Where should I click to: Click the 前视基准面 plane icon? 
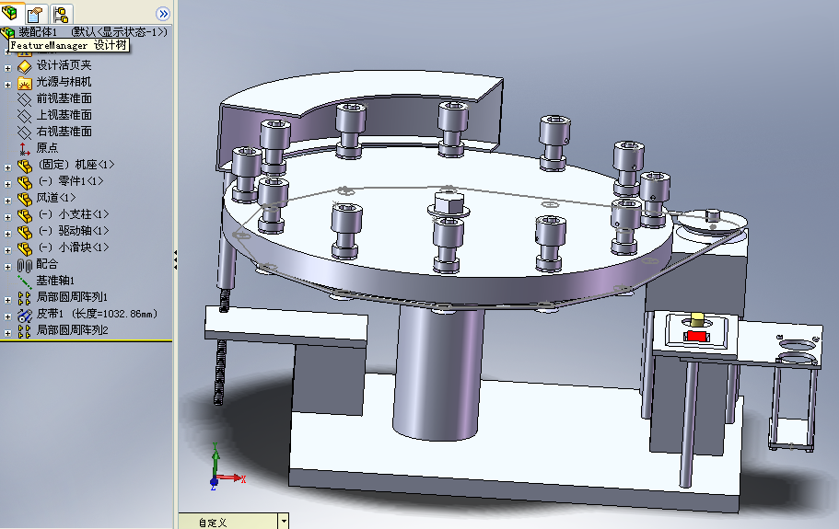coord(25,99)
